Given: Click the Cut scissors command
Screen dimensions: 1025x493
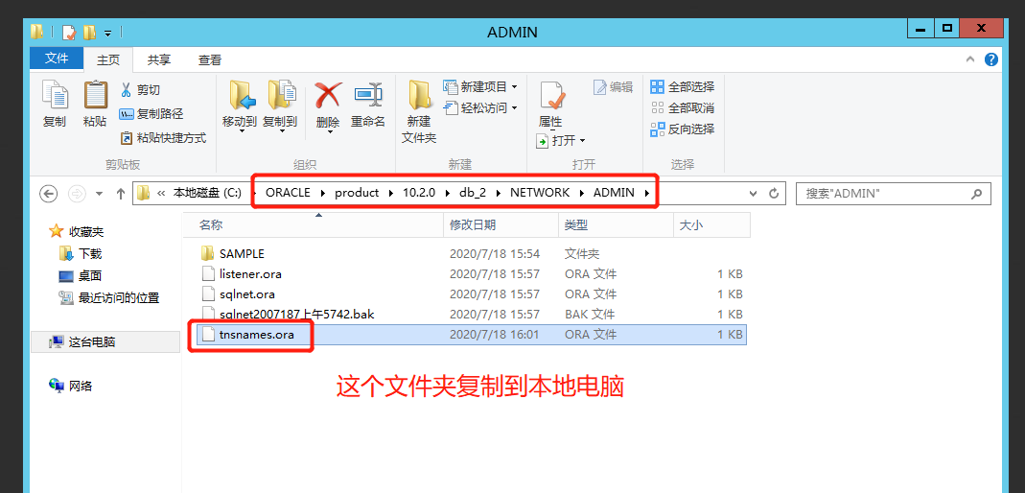Looking at the screenshot, I should 140,90.
